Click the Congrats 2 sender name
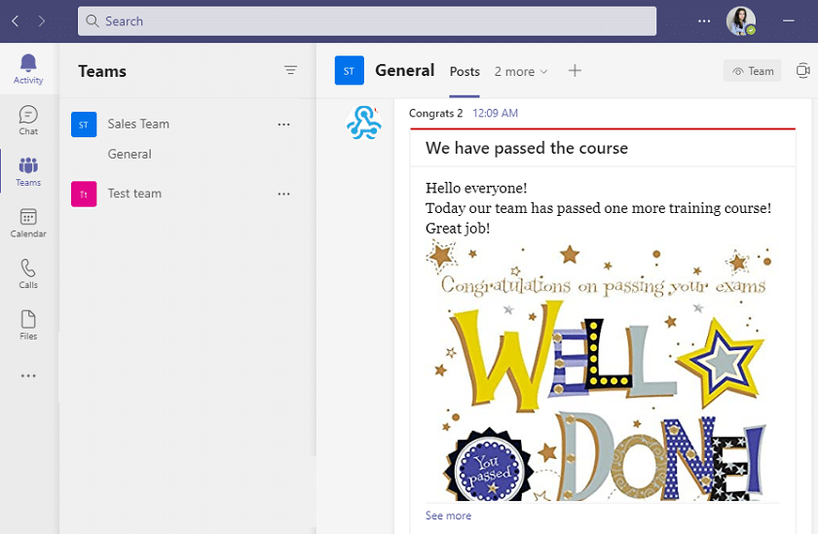 [435, 113]
